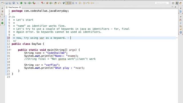The height and width of the screenshot is (103, 183).
Task: Click the green Spring boot dashboard toolbar icon
Action: [x=21, y=3]
